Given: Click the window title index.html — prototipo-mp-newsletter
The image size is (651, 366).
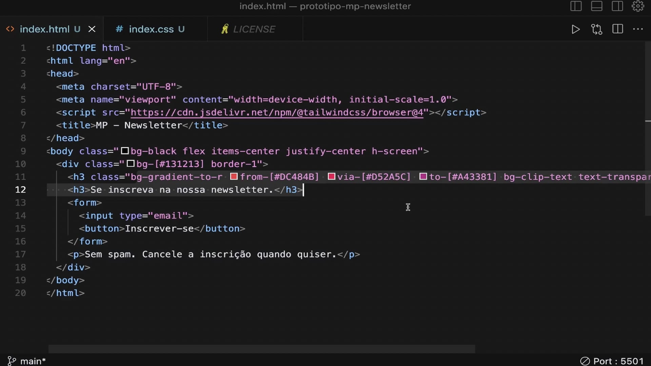Looking at the screenshot, I should (x=325, y=6).
